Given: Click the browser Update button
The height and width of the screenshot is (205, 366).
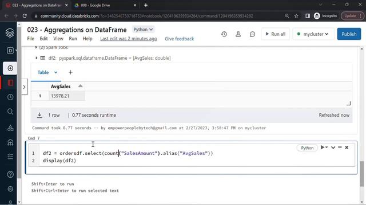Looking at the screenshot, I should tap(352, 16).
